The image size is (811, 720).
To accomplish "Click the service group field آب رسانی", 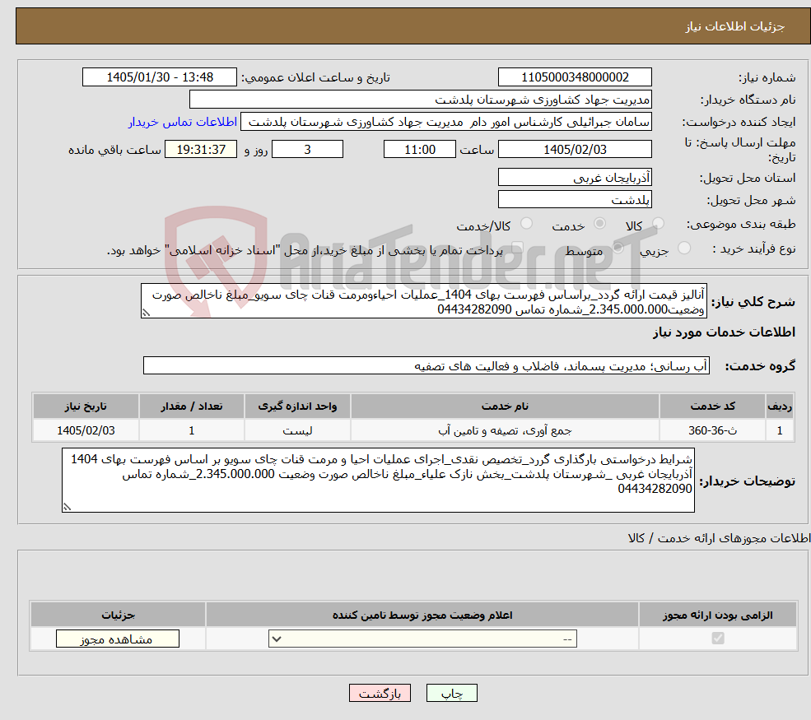I will point(426,366).
